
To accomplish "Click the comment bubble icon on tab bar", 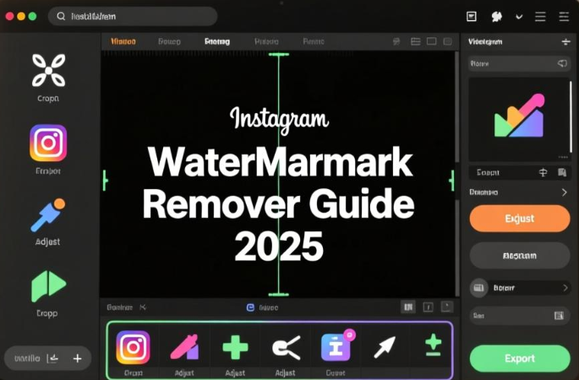I will point(396,41).
